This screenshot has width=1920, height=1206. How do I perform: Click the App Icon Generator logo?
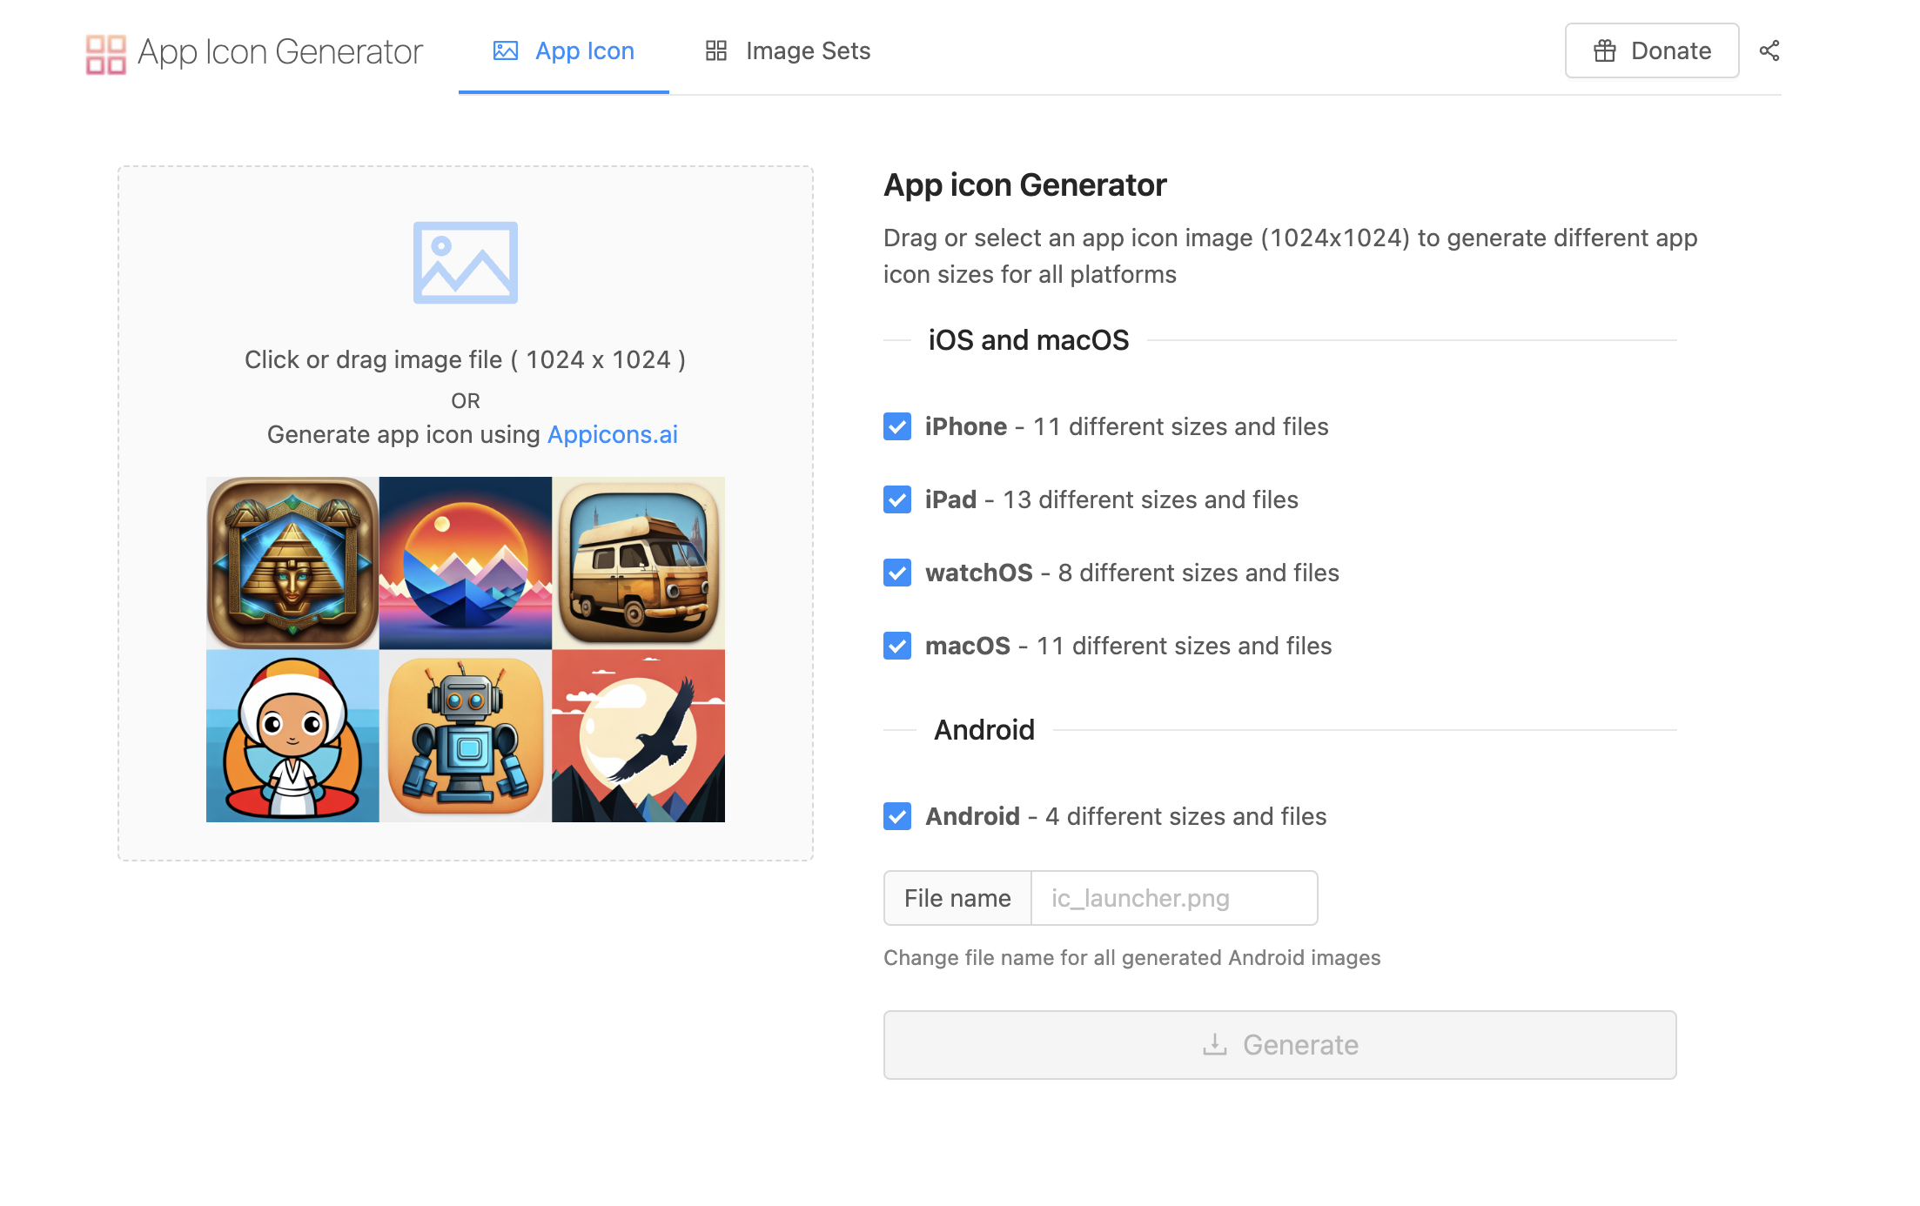(105, 53)
